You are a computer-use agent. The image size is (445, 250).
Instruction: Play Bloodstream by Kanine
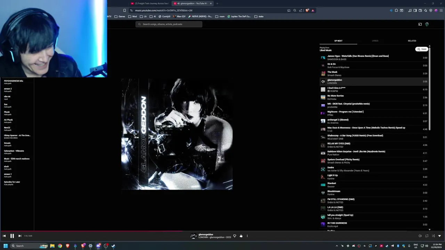coord(374,193)
